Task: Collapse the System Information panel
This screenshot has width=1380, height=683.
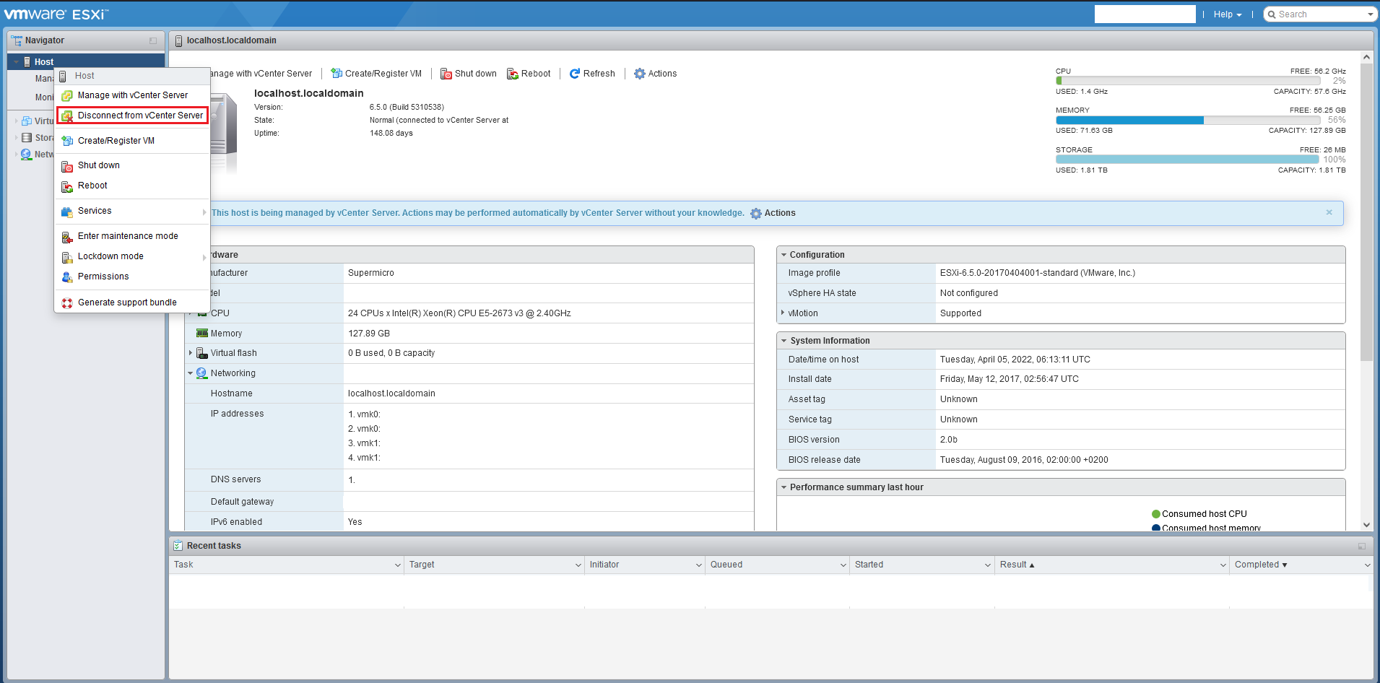Action: pyautogui.click(x=784, y=341)
